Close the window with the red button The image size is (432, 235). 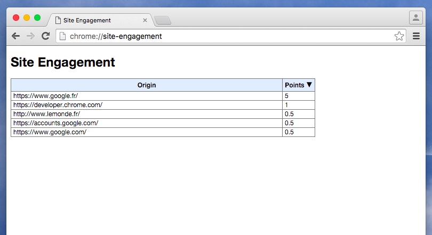[x=16, y=18]
